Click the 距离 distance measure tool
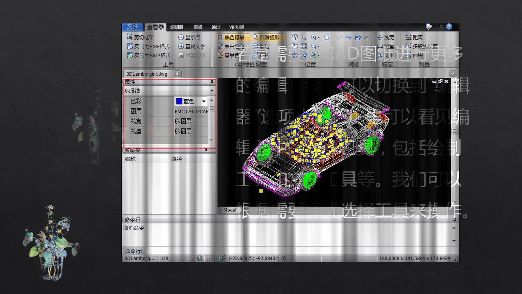Viewport: 522px width, 294px height. coord(414,37)
